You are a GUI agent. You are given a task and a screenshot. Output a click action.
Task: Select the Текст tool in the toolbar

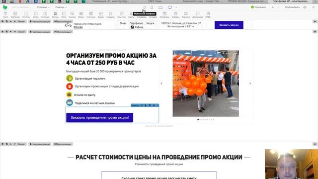coord(5,15)
